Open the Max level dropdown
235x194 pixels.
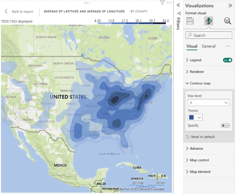pos(209,103)
